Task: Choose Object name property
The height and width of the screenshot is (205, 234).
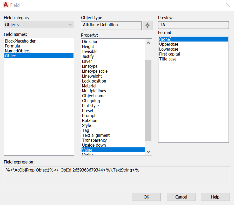Action: pos(113,96)
